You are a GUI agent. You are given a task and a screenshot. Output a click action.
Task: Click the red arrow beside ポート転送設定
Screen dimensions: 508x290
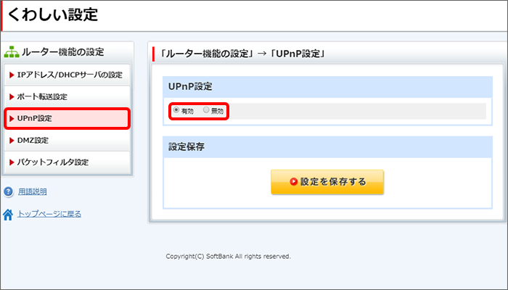(x=12, y=96)
